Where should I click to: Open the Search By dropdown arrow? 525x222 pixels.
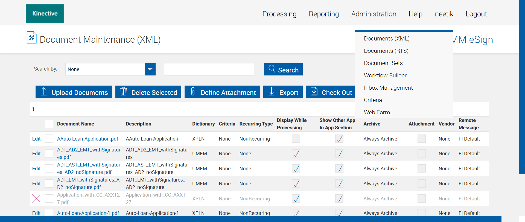pyautogui.click(x=150, y=69)
